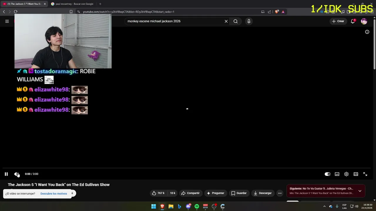376x211 pixels.
Task: Open OBS Studio from the taskbar
Action: pos(214,206)
